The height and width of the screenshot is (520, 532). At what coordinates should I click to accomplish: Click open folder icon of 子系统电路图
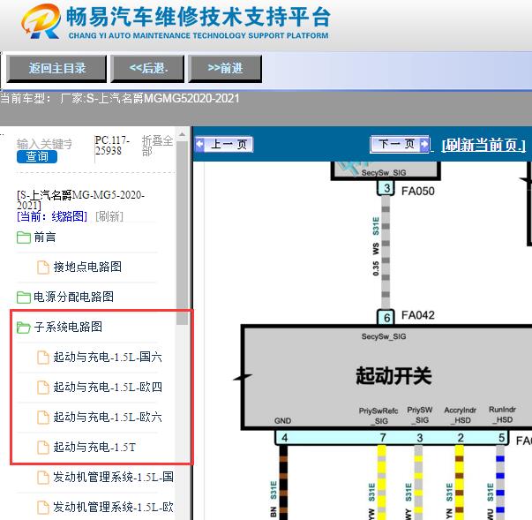[x=24, y=328]
